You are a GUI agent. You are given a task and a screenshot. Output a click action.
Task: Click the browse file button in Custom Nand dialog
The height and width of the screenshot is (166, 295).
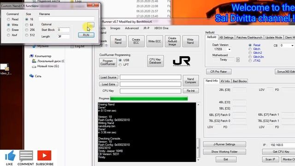click(91, 25)
